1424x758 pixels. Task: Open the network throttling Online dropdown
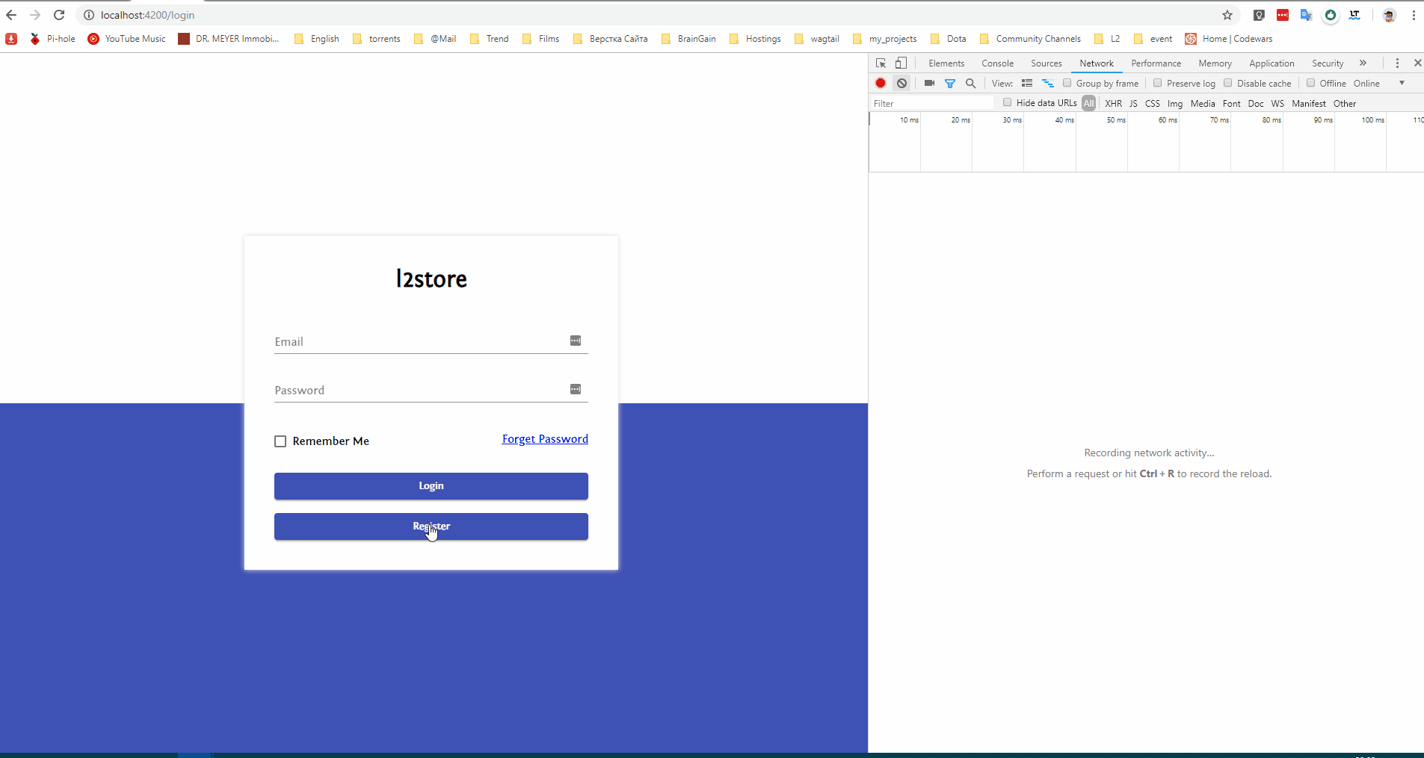[x=1374, y=83]
